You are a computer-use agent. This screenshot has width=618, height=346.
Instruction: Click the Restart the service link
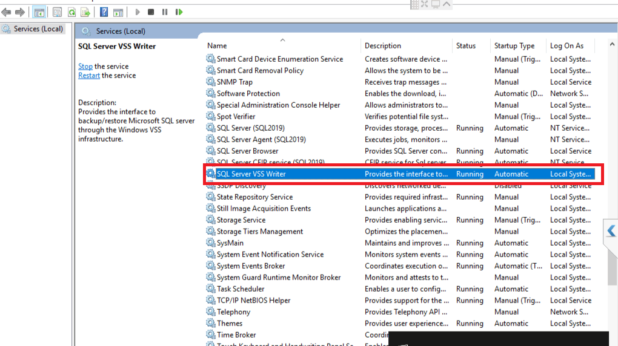point(88,75)
